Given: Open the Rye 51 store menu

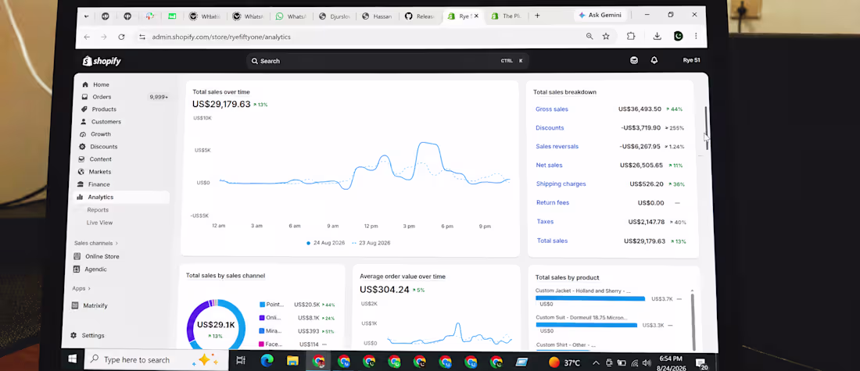Looking at the screenshot, I should [x=691, y=60].
